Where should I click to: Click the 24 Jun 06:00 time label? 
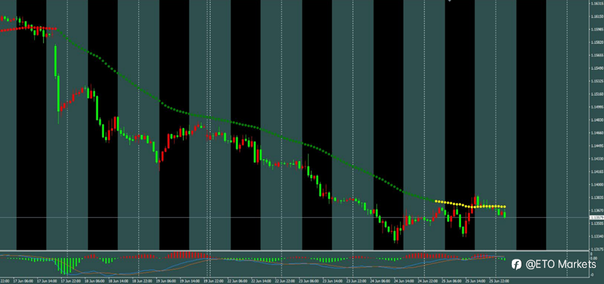(x=380, y=281)
